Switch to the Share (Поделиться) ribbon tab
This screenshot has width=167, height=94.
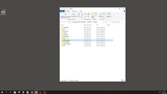[75, 11]
